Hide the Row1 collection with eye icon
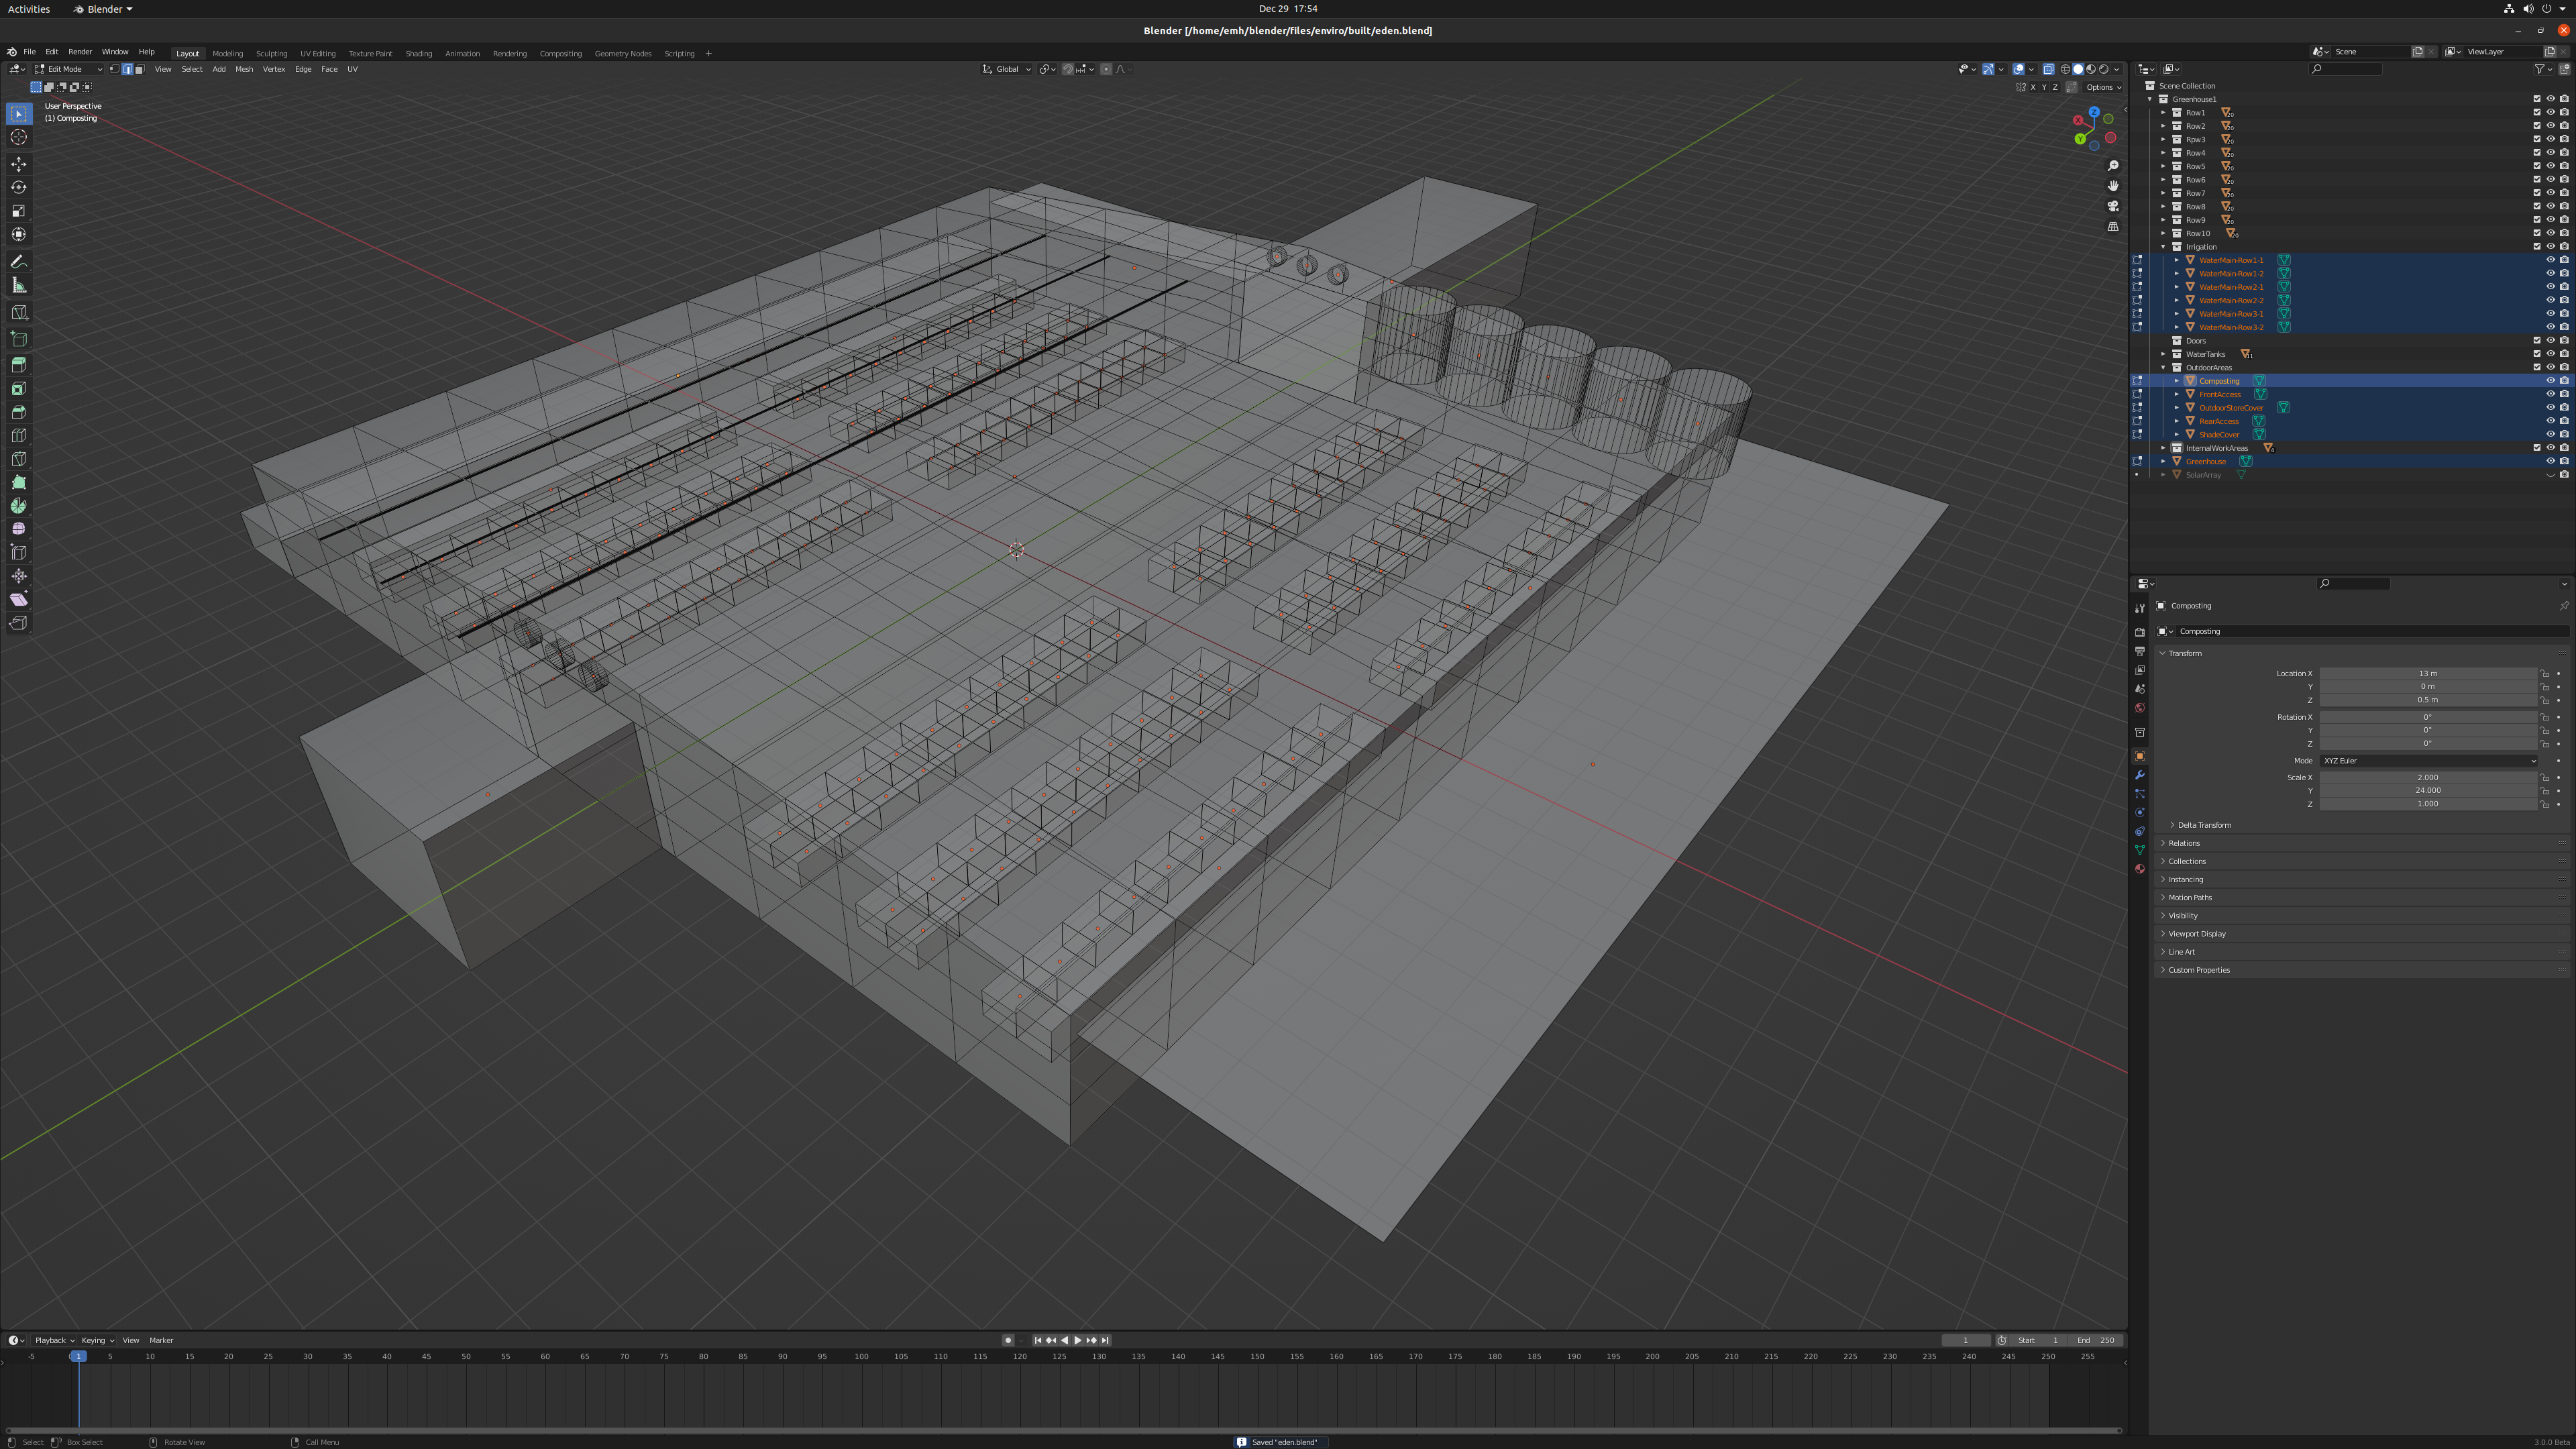Image resolution: width=2576 pixels, height=1449 pixels. pos(2550,113)
